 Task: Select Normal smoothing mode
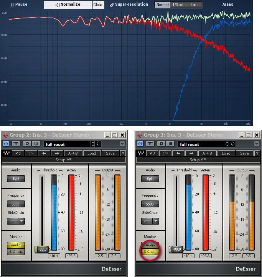coord(162,5)
